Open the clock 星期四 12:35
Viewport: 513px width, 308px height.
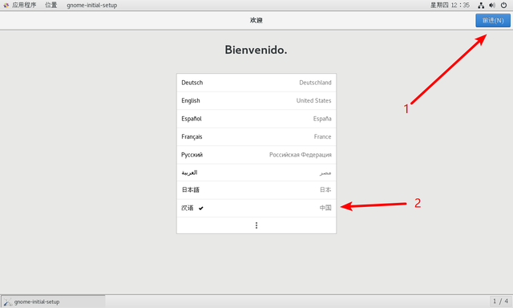tap(450, 5)
